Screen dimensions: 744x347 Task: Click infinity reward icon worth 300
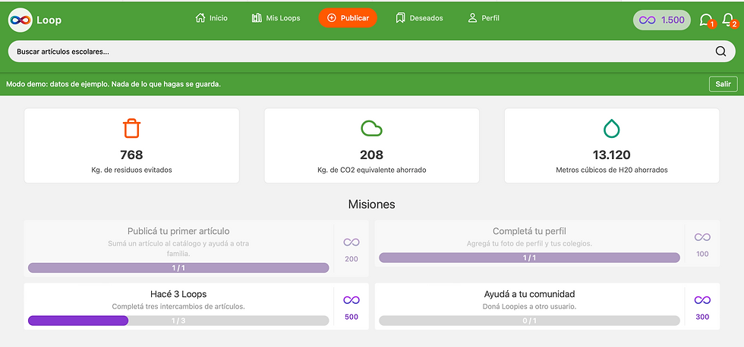702,300
